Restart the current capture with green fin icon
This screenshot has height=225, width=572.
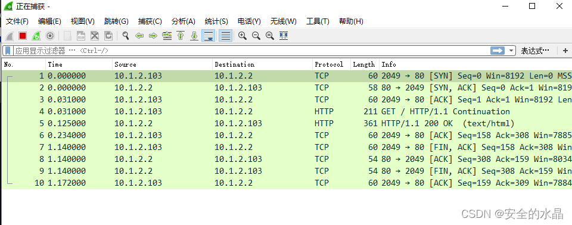tap(36, 36)
